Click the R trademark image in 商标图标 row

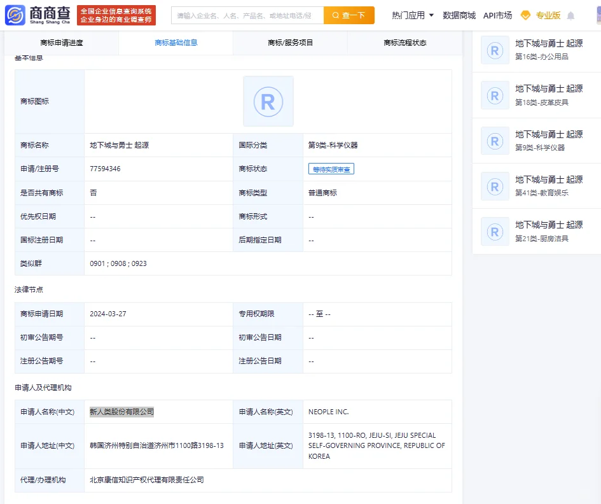(268, 101)
